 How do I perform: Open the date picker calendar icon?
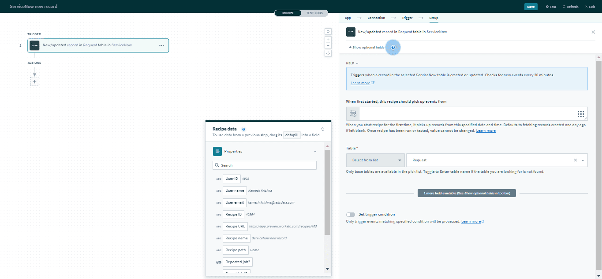[x=353, y=114]
